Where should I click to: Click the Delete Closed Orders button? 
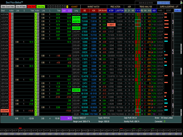[8, 7]
